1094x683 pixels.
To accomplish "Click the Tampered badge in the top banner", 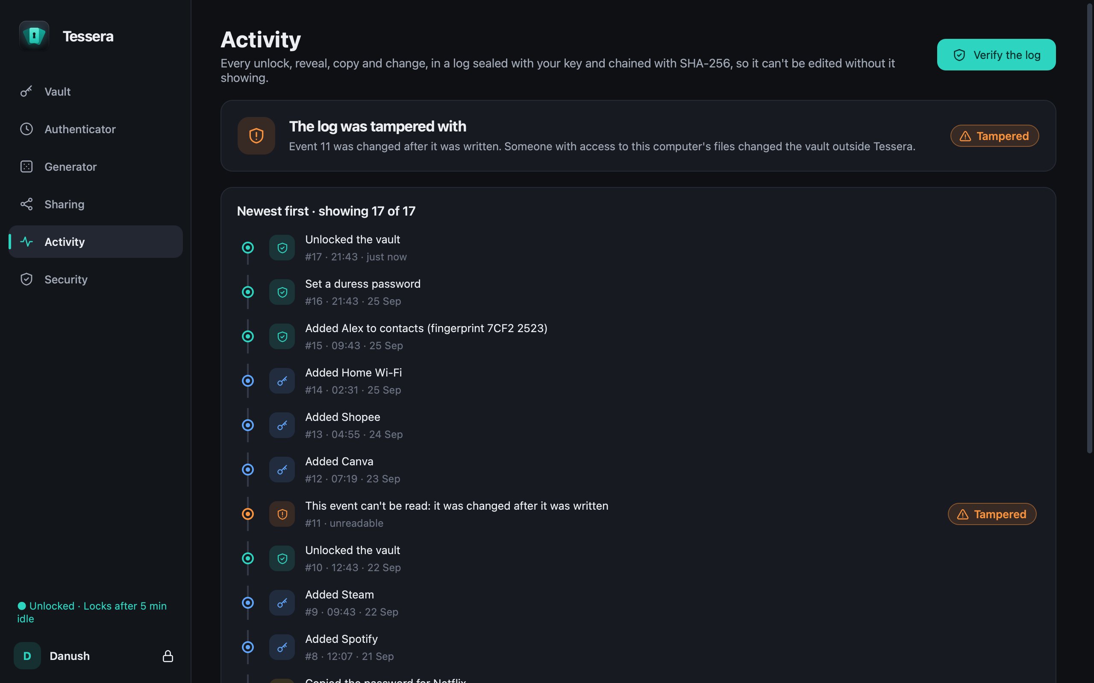I will 994,136.
